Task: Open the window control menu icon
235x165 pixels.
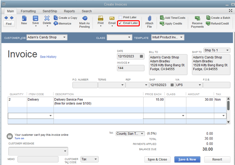Action: click(4, 4)
